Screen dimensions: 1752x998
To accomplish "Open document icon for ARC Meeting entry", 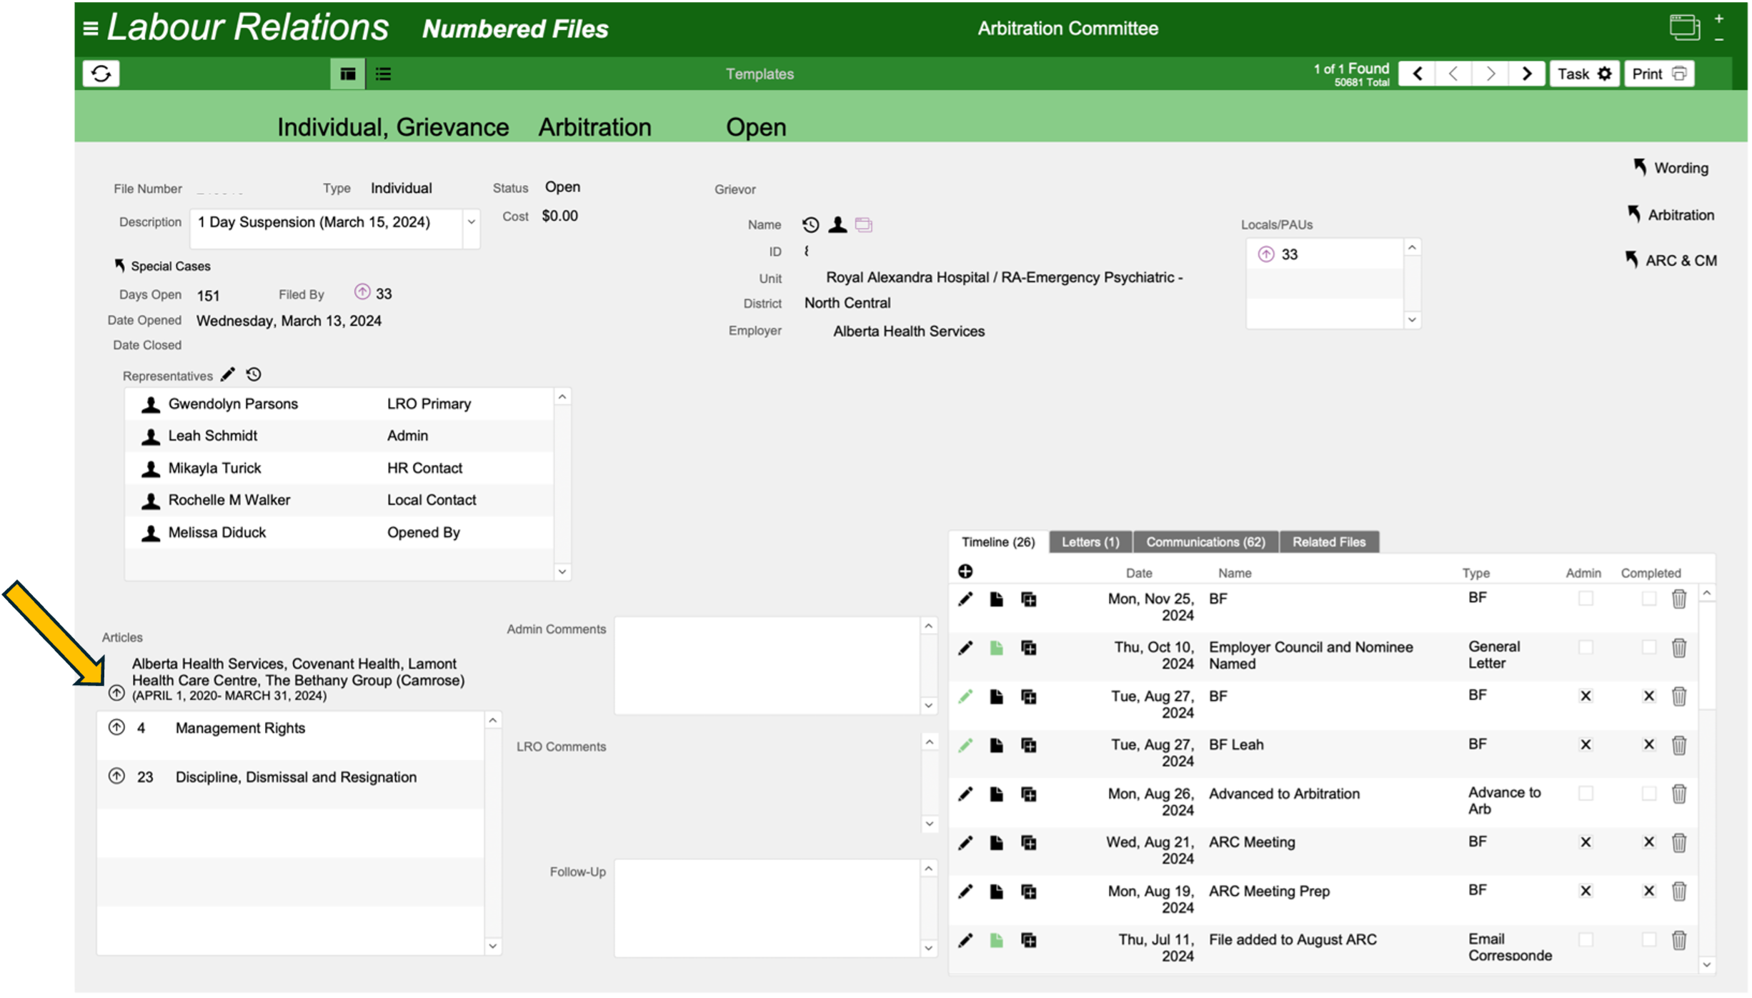I will (x=997, y=843).
